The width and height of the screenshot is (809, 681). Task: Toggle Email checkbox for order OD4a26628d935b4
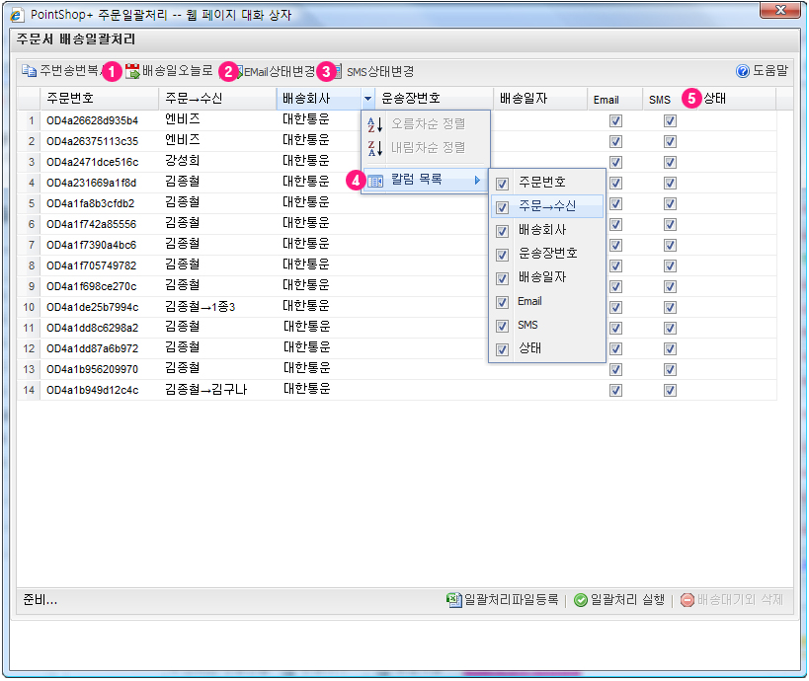click(615, 120)
